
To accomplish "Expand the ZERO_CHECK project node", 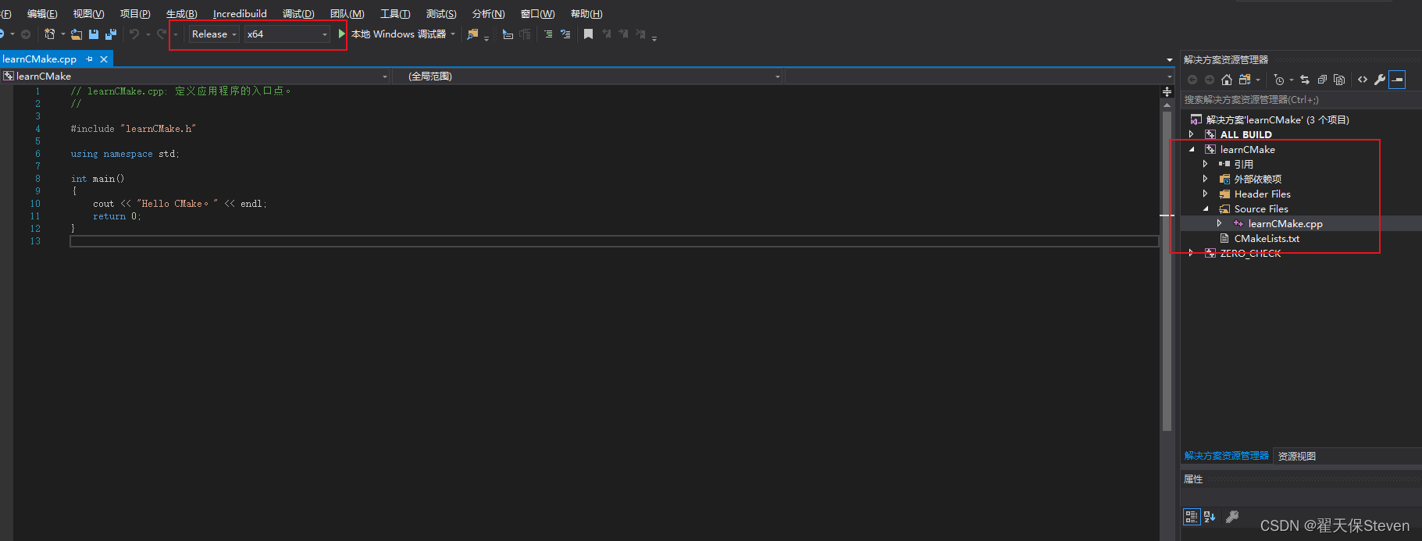I will (x=1192, y=254).
